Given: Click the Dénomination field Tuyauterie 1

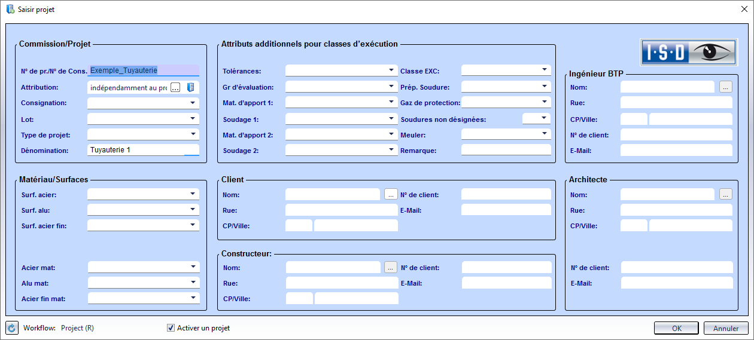Looking at the screenshot, I should [x=143, y=150].
